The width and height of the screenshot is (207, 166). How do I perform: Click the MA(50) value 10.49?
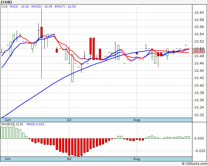[x=48, y=7]
